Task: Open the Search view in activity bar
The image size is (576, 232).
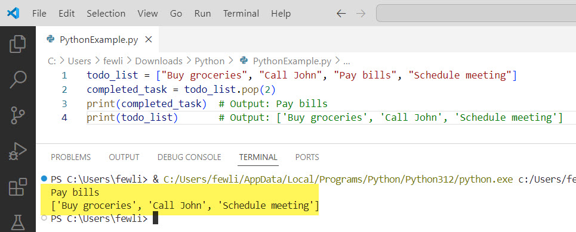Action: click(18, 79)
